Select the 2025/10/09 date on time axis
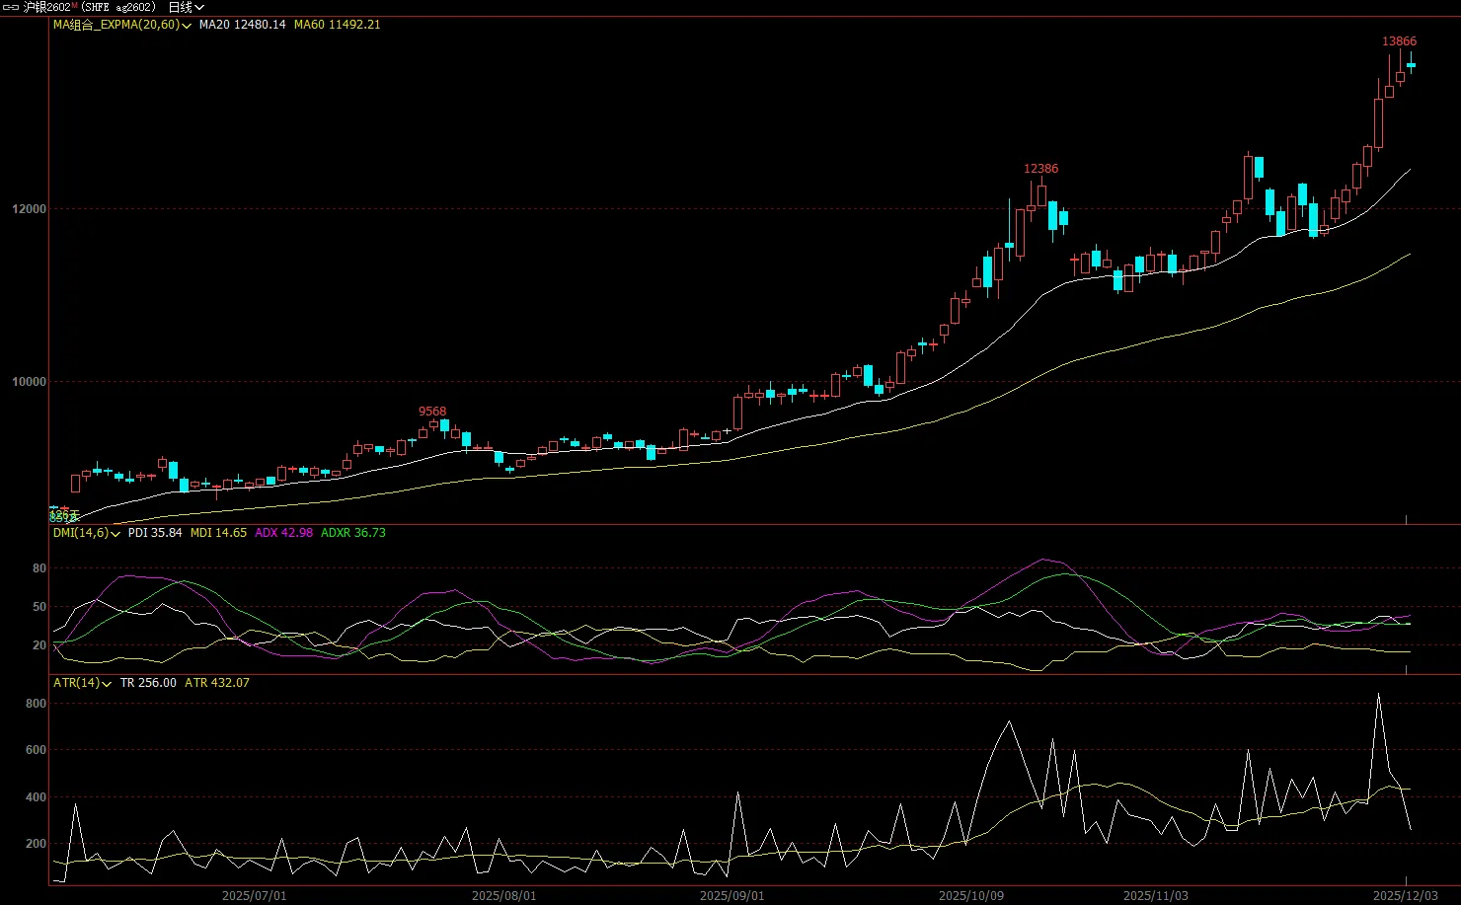 pos(970,896)
